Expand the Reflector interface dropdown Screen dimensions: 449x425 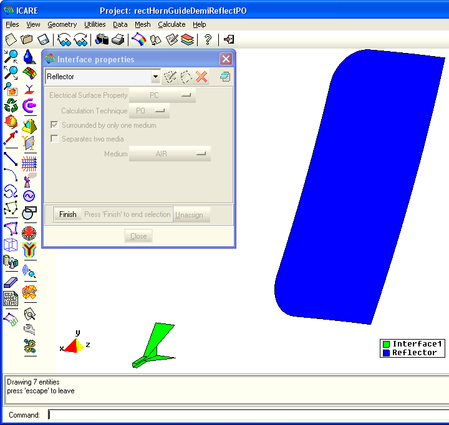(x=155, y=77)
